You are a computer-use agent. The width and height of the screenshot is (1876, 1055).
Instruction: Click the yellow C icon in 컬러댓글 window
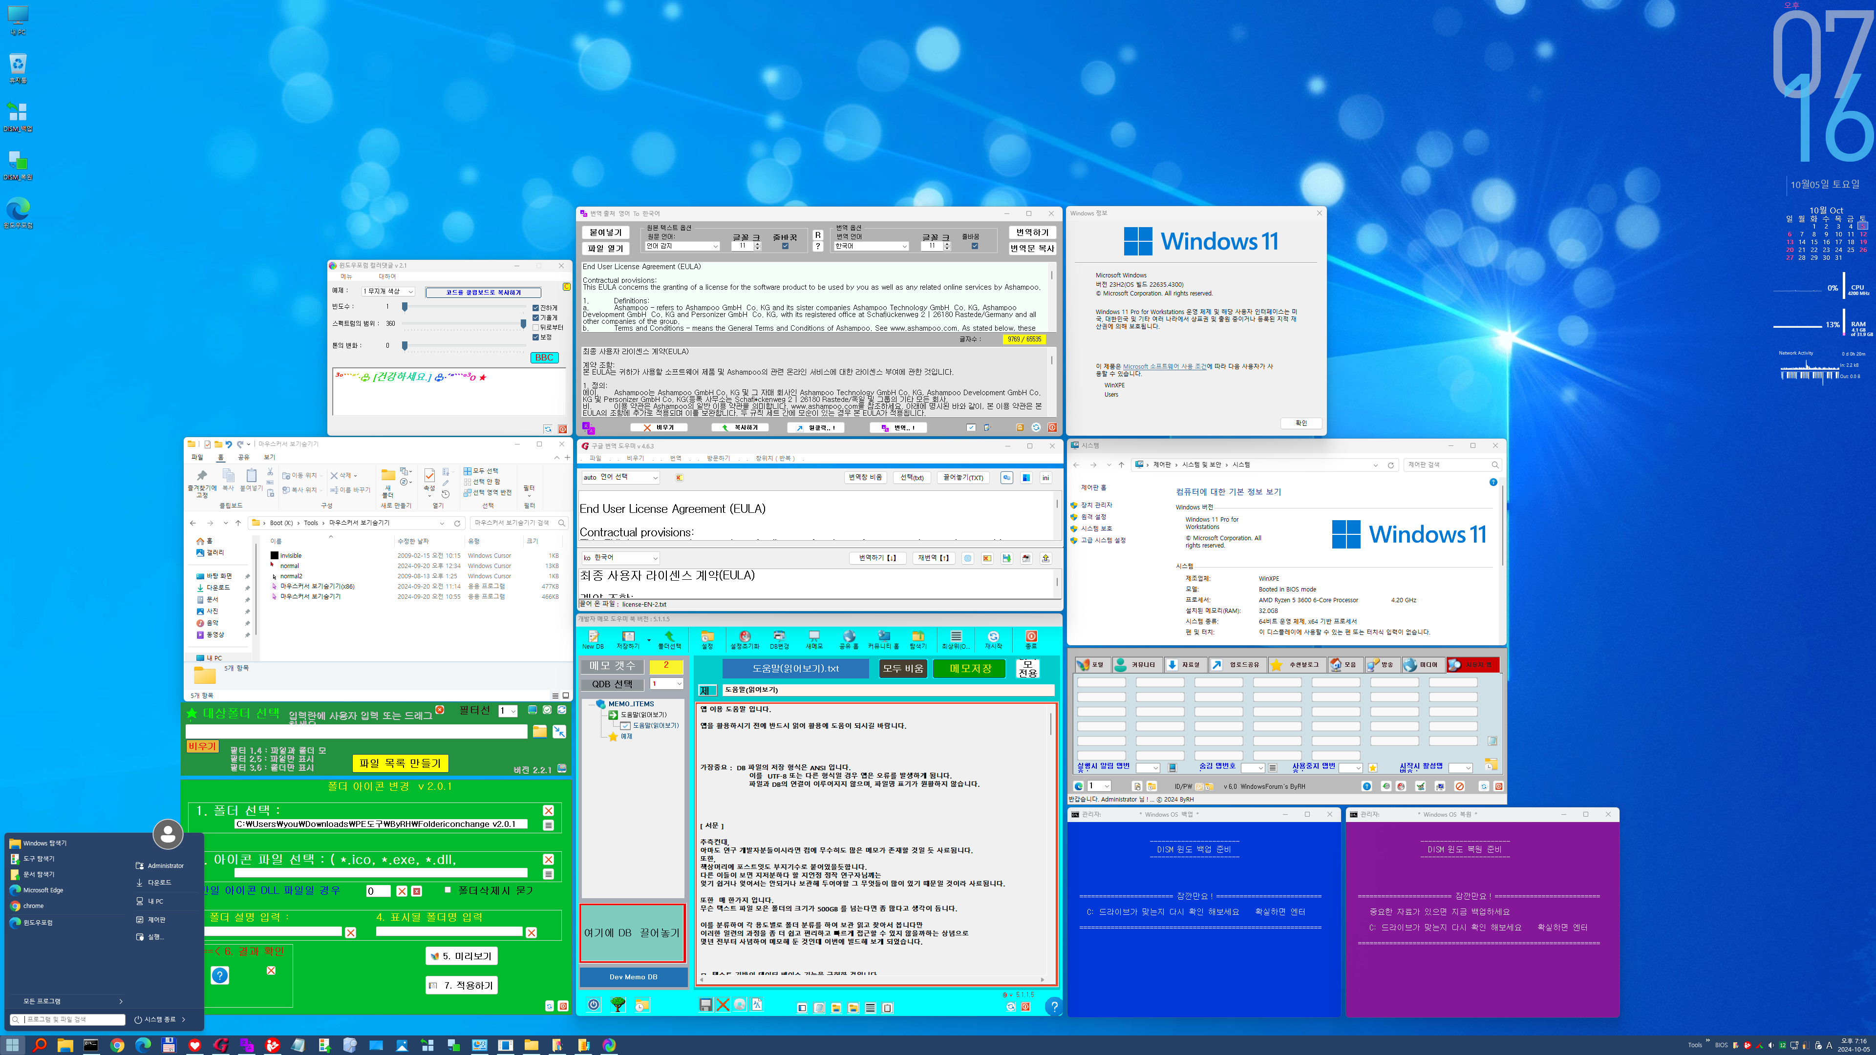click(x=567, y=287)
